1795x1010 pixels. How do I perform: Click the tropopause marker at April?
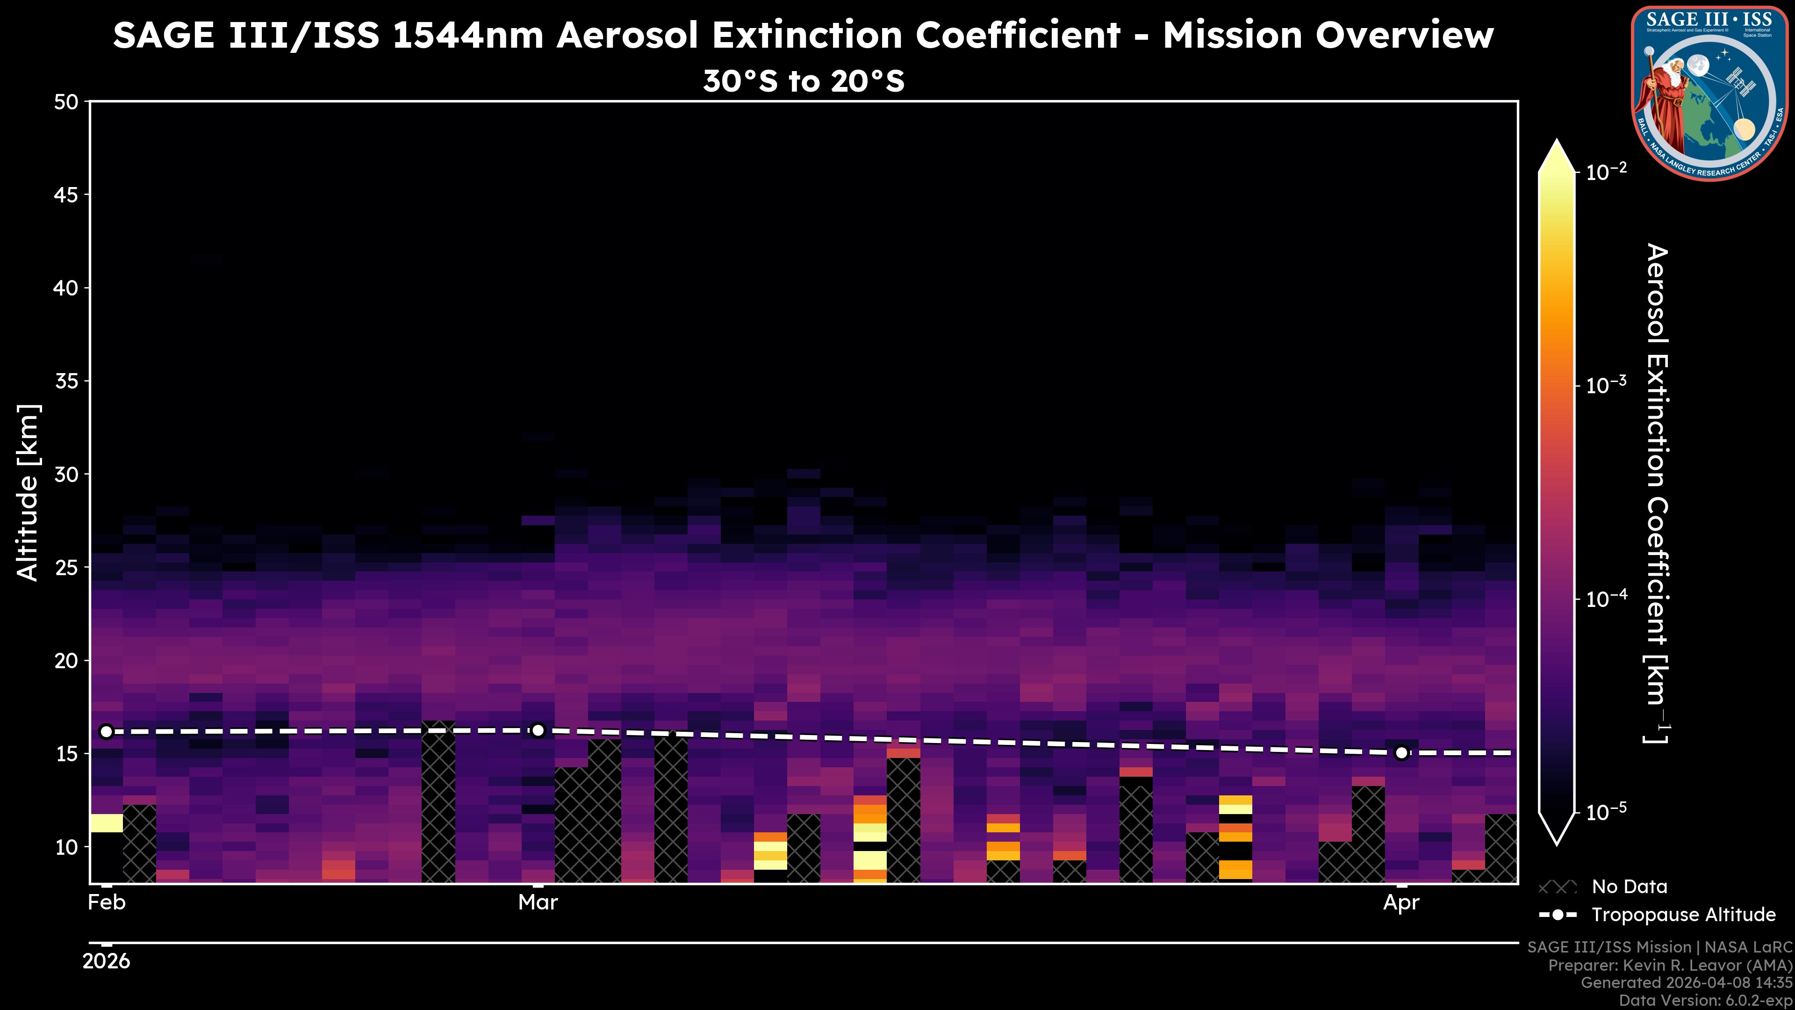pos(1401,753)
